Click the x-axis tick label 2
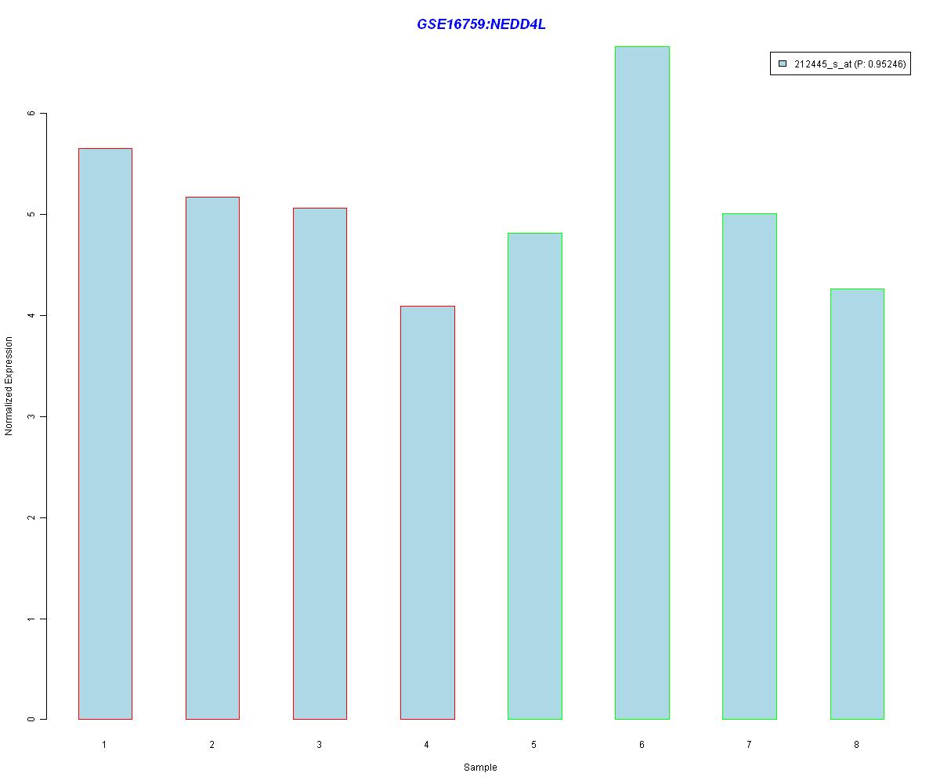This screenshot has height=784, width=940. pyautogui.click(x=211, y=744)
